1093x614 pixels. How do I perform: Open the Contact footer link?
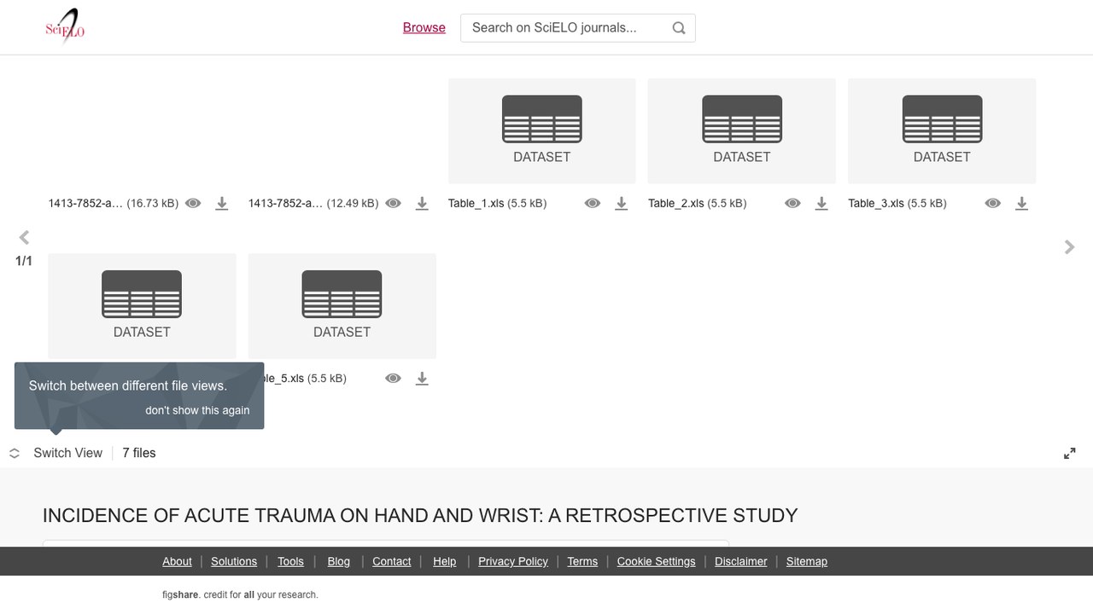click(392, 561)
